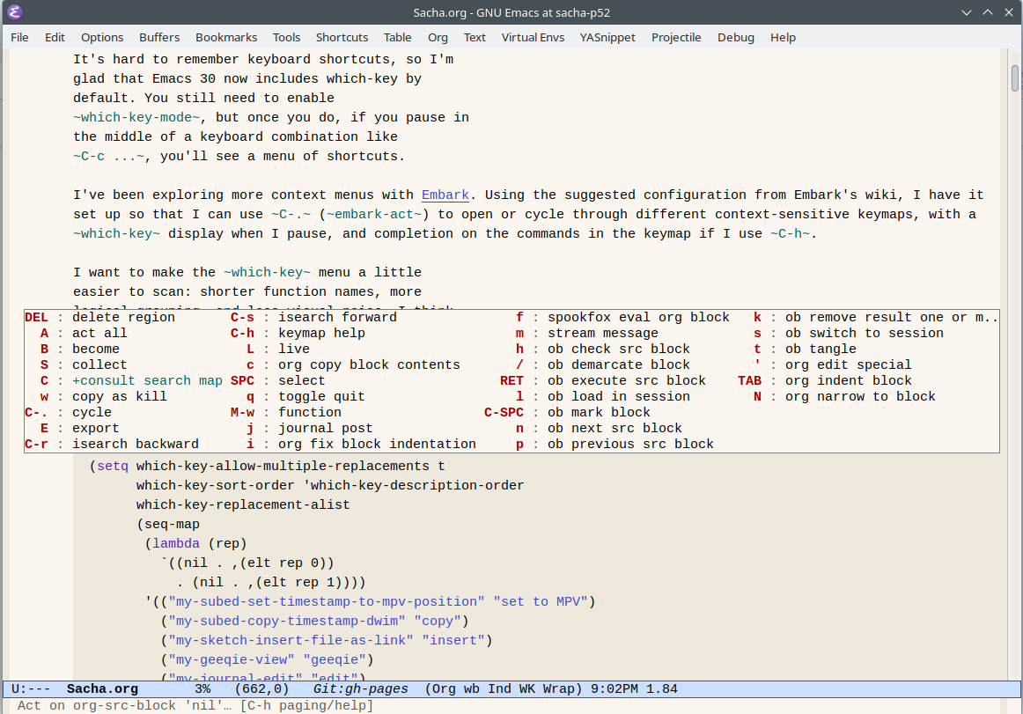
Task: Open the Bookmarks menu
Action: tap(226, 37)
